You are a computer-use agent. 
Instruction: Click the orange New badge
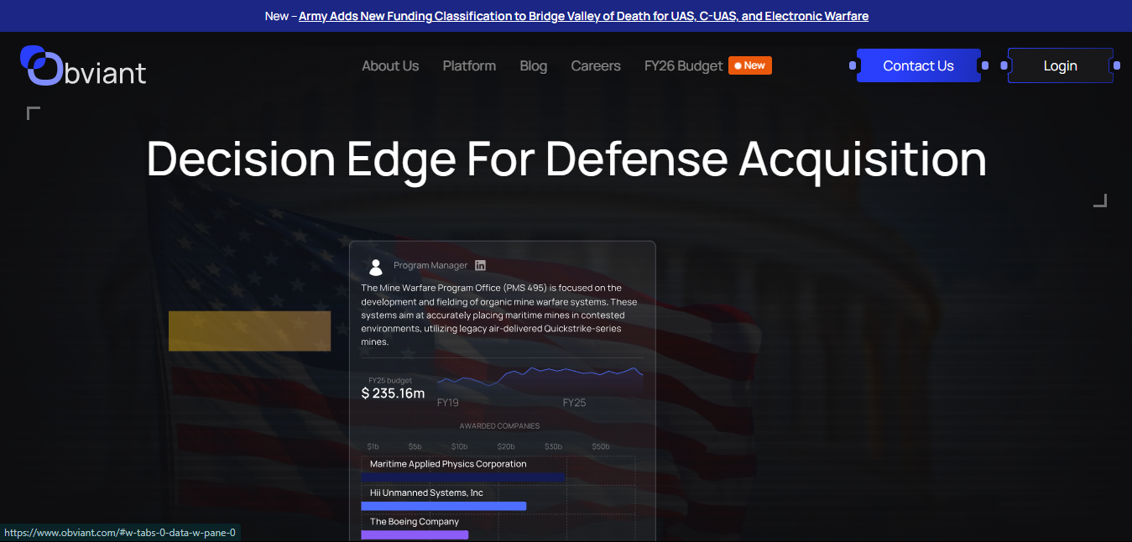(x=749, y=65)
